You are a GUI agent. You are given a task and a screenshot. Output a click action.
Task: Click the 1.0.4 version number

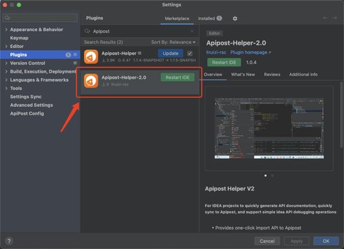coord(251,62)
